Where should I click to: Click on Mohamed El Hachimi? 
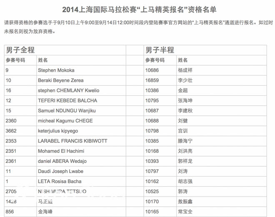(61, 151)
